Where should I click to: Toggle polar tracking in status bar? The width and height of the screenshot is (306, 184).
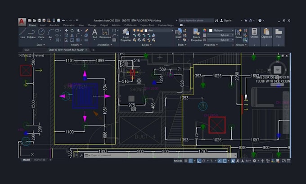click(x=204, y=161)
